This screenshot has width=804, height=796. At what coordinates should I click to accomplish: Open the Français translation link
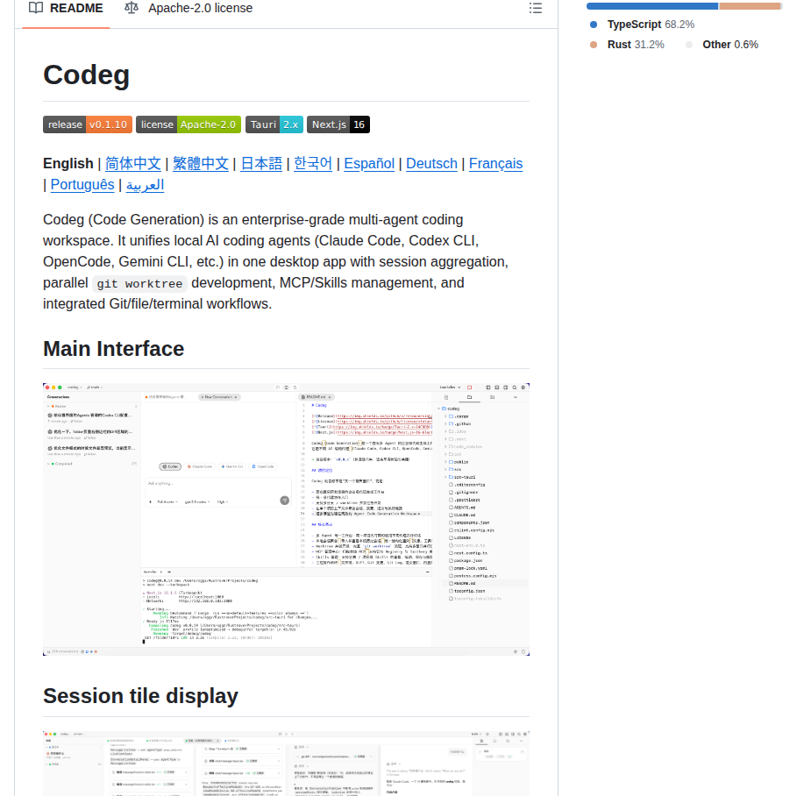496,164
